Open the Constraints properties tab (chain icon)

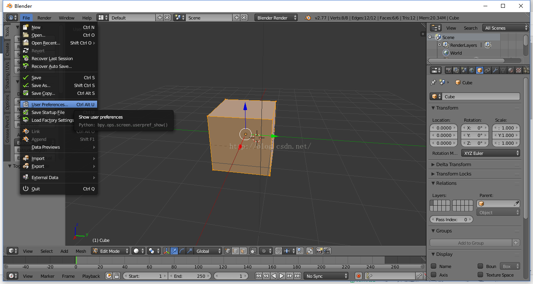[487, 70]
